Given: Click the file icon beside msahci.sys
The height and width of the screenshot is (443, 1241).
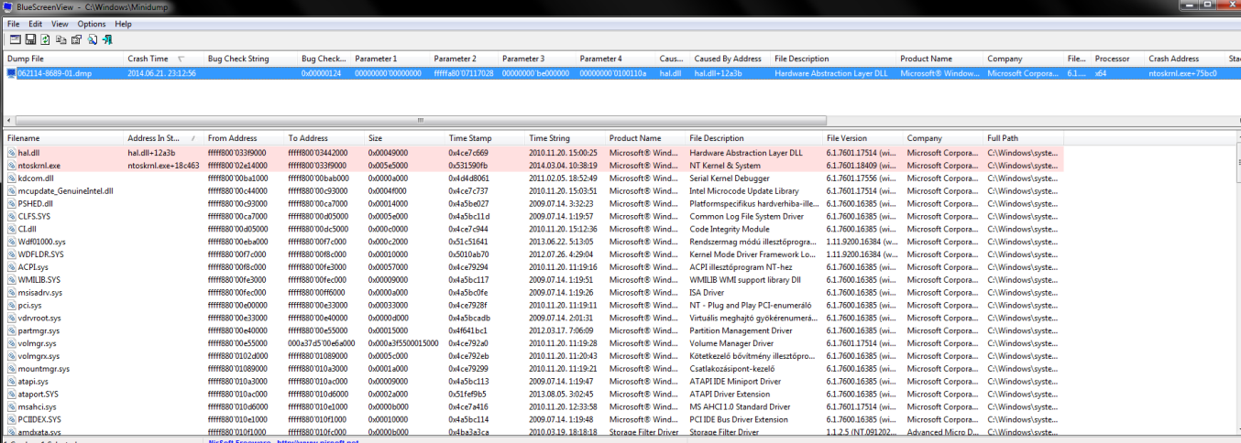Looking at the screenshot, I should (x=11, y=406).
